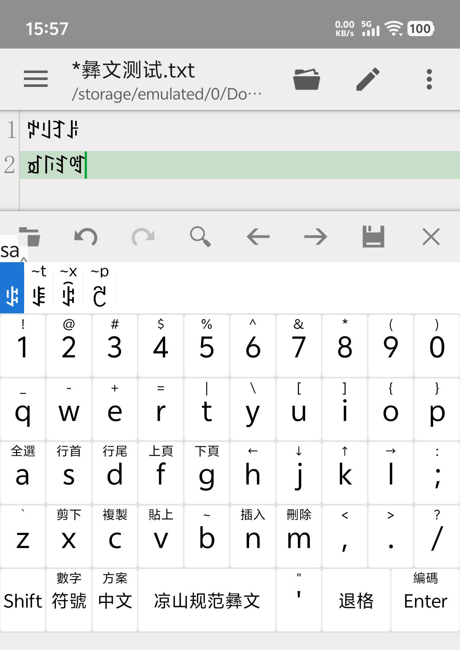Close the editor toolbar with X

[x=431, y=237]
